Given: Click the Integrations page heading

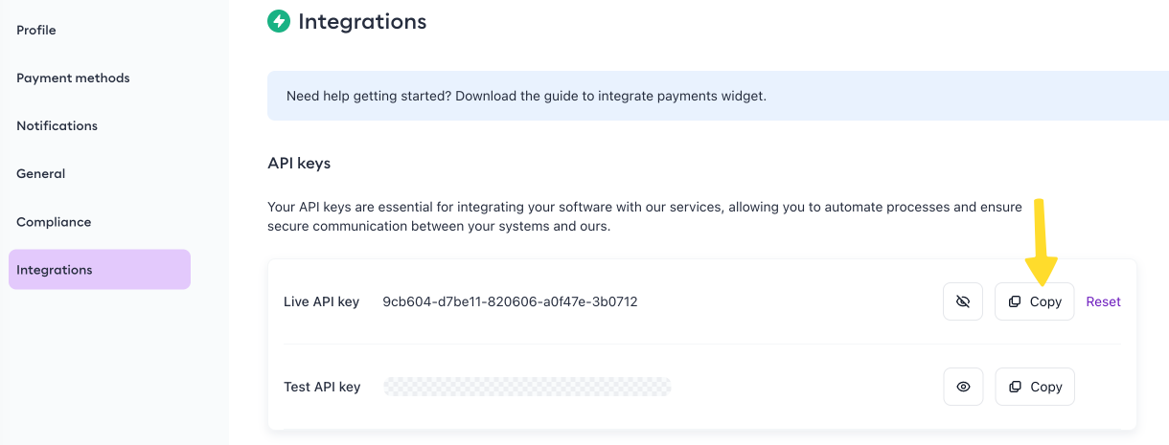Looking at the screenshot, I should (362, 21).
